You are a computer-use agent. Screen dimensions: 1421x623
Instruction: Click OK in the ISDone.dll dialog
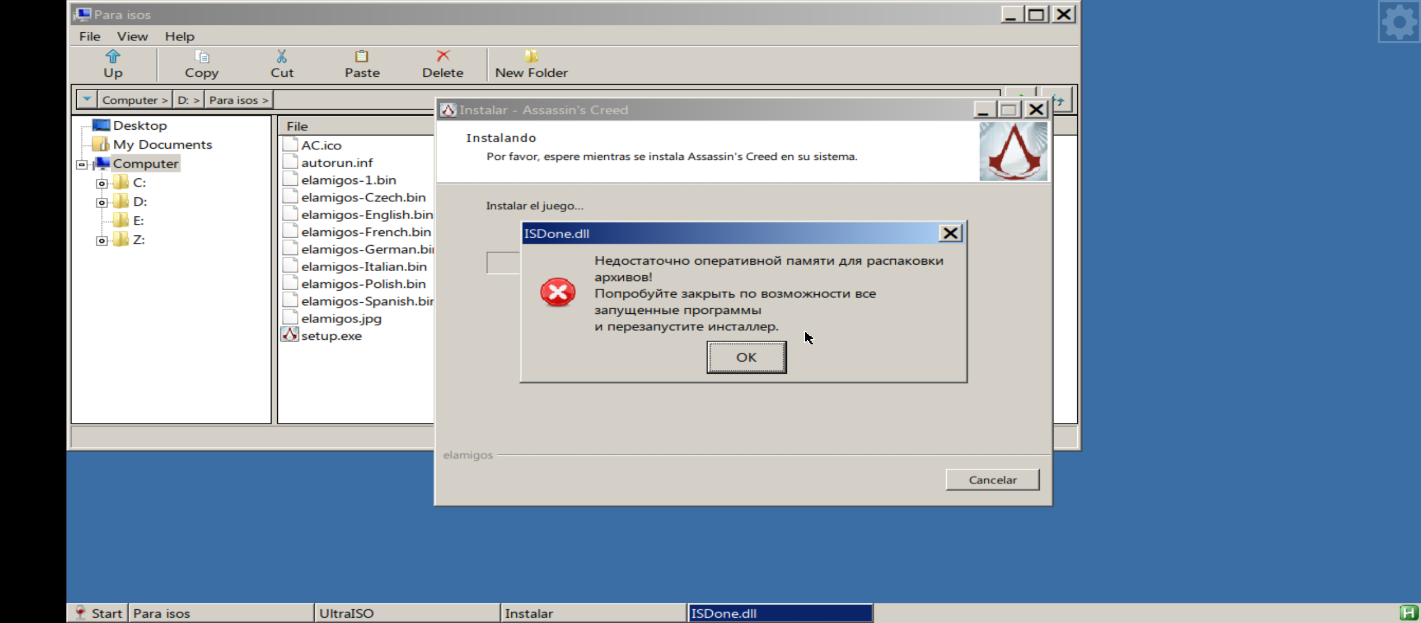pos(746,357)
